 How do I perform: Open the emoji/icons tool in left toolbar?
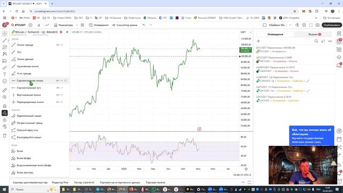click(5, 81)
